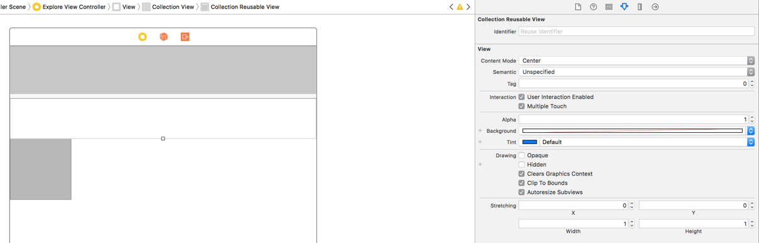The image size is (759, 243).
Task: Select the white reusable header view
Action: [x=163, y=118]
